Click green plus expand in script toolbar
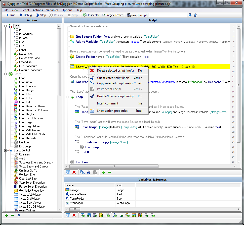 [103, 172]
